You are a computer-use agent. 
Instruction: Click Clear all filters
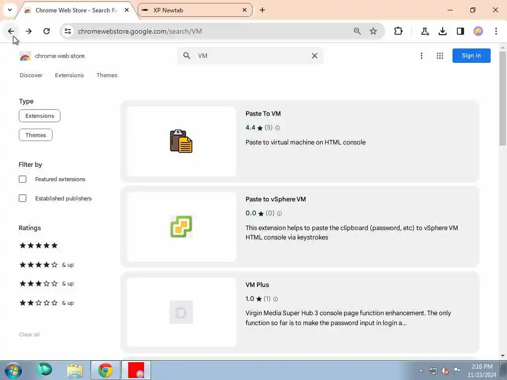(x=29, y=335)
